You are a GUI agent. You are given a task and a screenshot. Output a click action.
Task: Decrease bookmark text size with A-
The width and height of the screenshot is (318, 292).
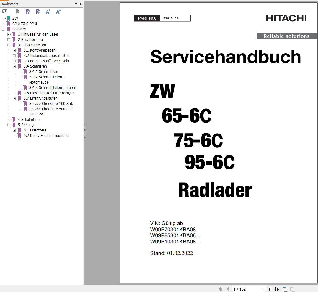58,12
